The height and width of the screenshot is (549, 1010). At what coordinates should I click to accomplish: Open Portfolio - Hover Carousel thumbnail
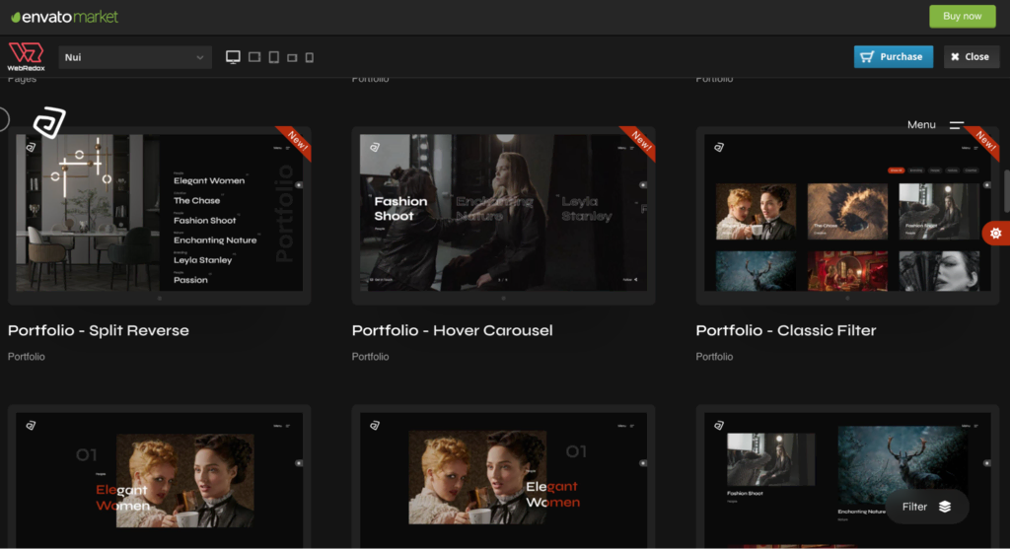tap(503, 213)
